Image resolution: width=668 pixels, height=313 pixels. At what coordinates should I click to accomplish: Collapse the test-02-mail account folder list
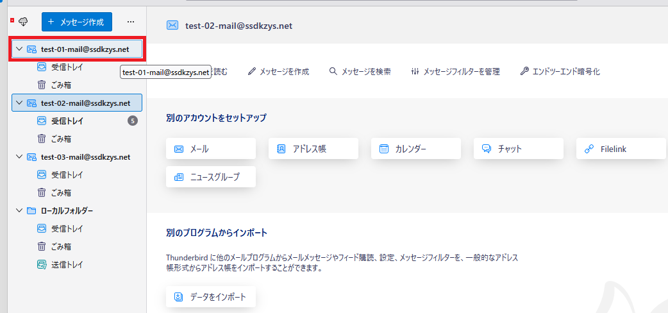click(x=19, y=103)
